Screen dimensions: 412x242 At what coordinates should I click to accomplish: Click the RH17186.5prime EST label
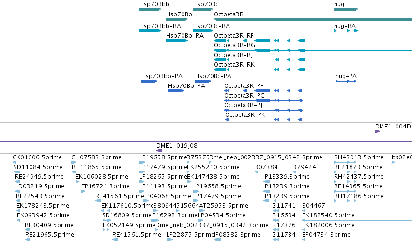pos(359,196)
